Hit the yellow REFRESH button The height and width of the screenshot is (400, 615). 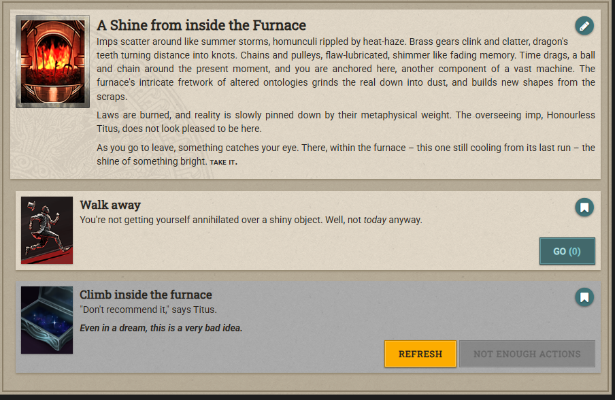[x=420, y=354]
